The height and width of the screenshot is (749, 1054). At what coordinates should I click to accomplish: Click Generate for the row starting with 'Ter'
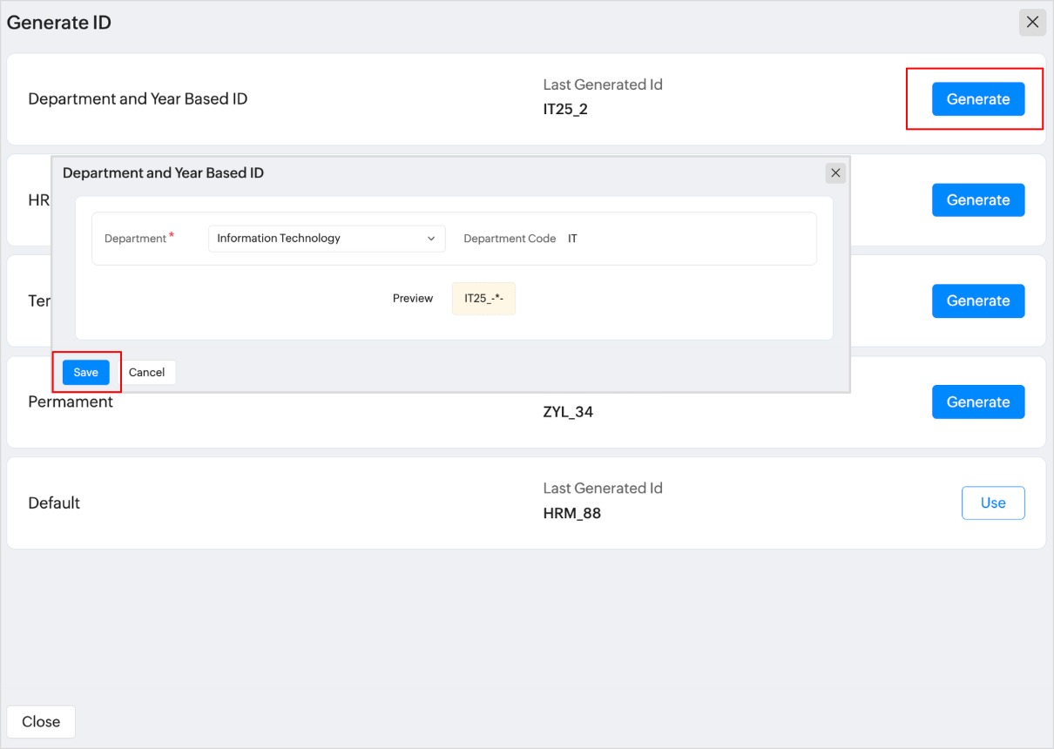click(977, 301)
